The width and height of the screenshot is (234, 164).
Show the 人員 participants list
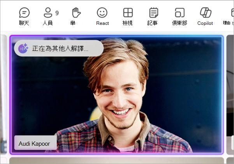point(48,17)
